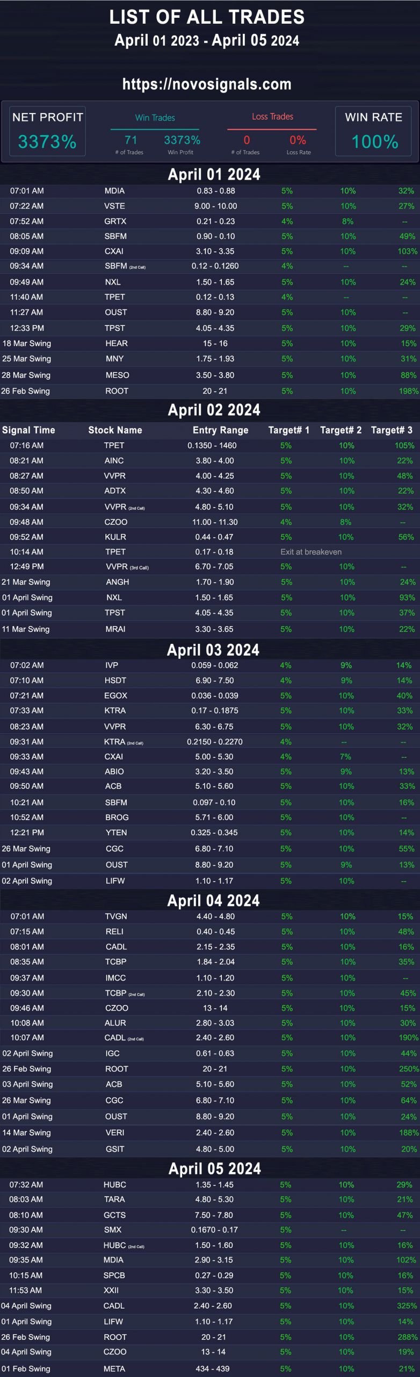The height and width of the screenshot is (1377, 420).
Task: Select the 26 Feb Swing ROOT 198% row
Action: [210, 391]
